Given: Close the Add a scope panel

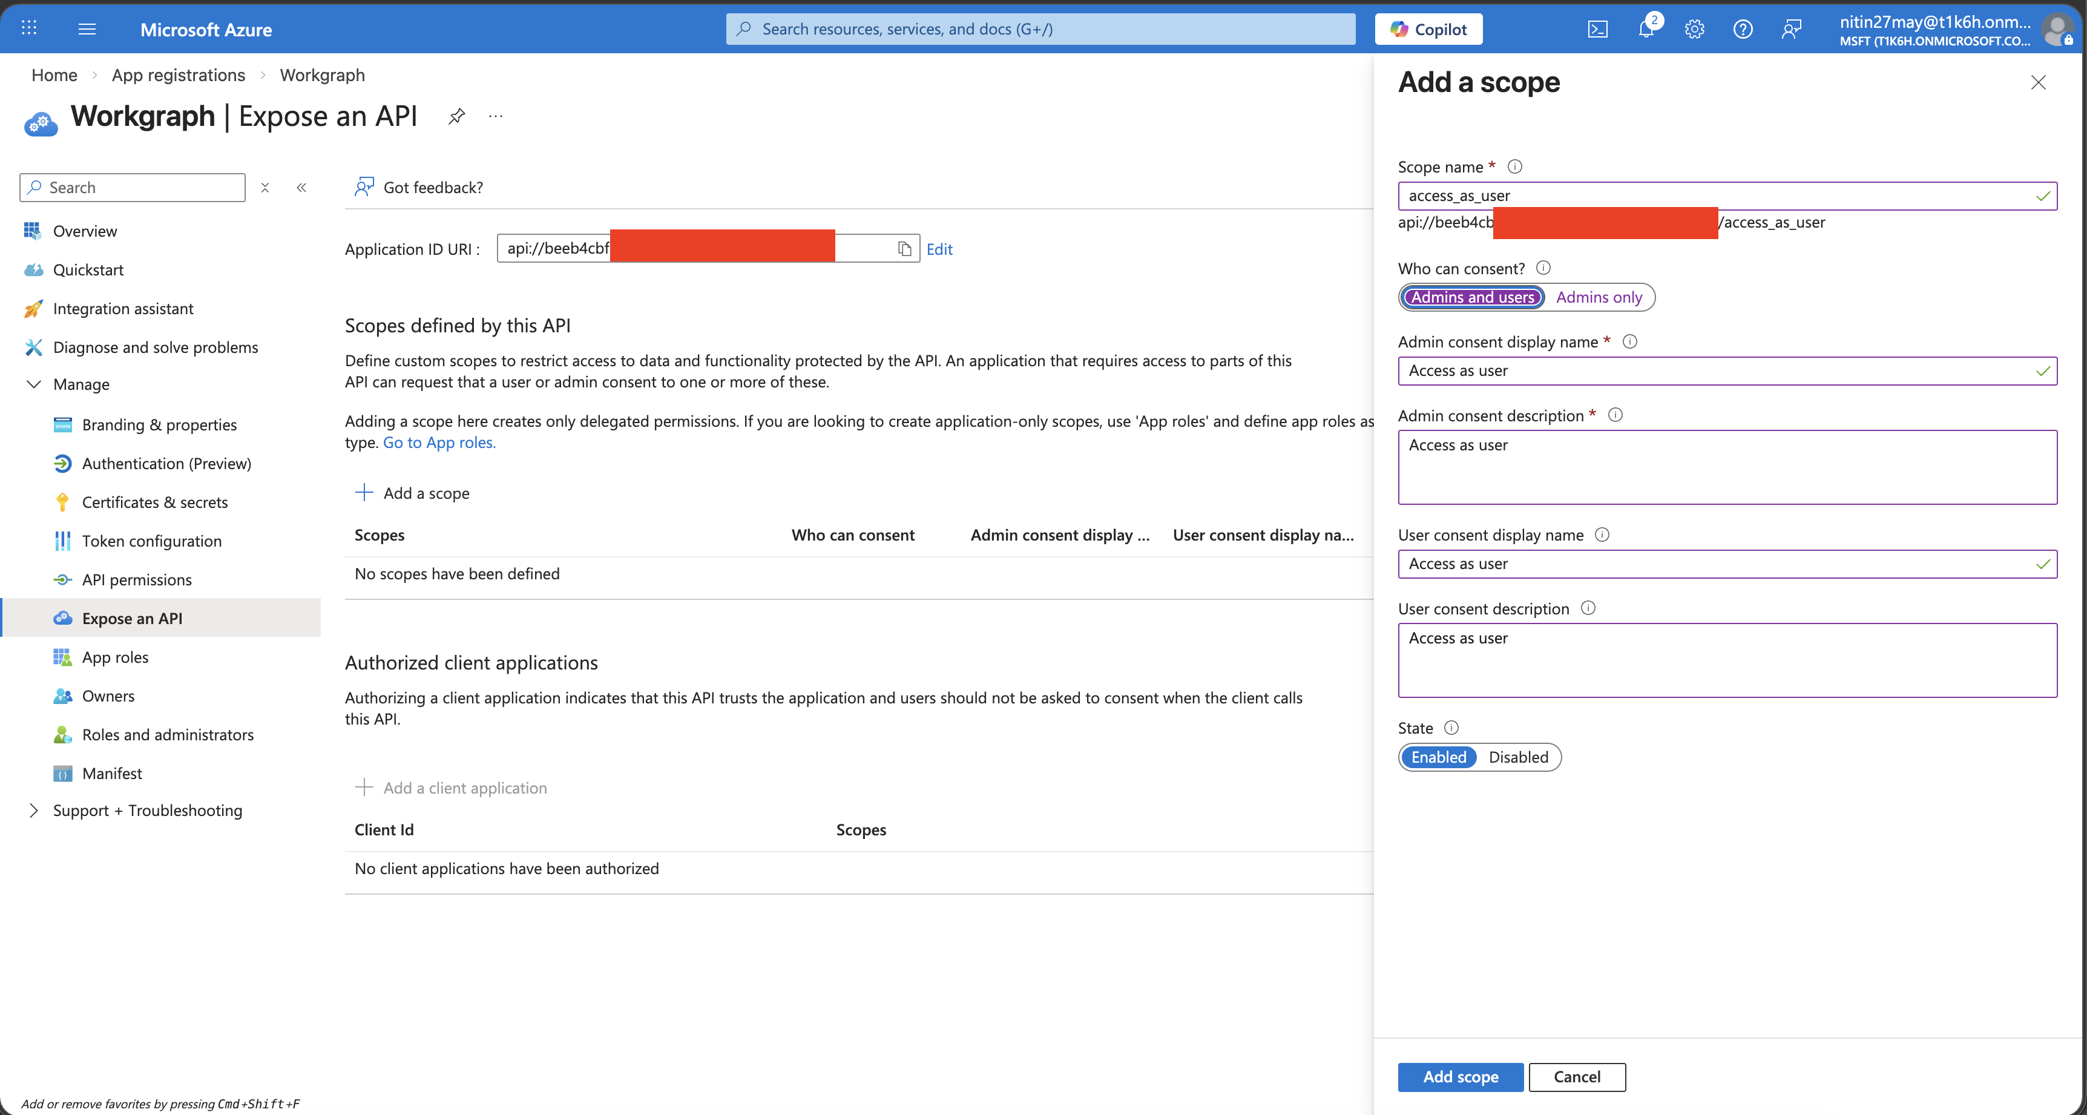Looking at the screenshot, I should coord(2037,82).
